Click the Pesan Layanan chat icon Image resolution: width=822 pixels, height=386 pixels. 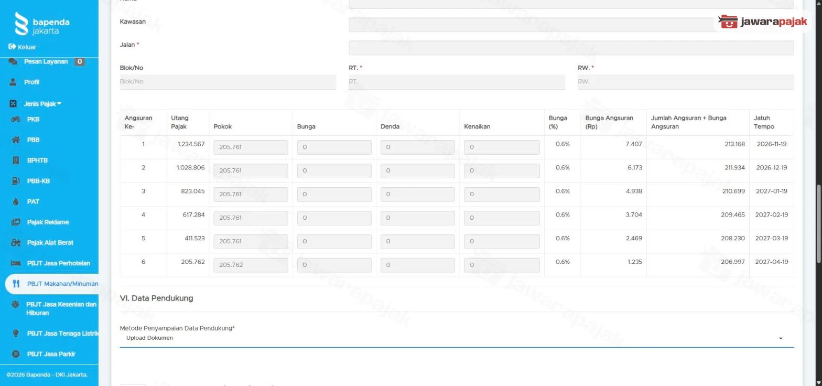pos(13,62)
